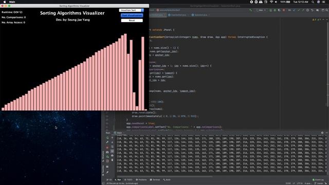The image size is (329, 185).
Task: Click the Rollback undo icon
Action: pos(312,10)
